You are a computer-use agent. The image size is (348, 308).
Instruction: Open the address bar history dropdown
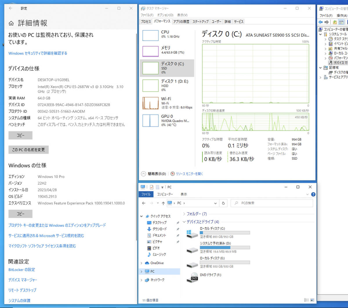tap(215, 203)
